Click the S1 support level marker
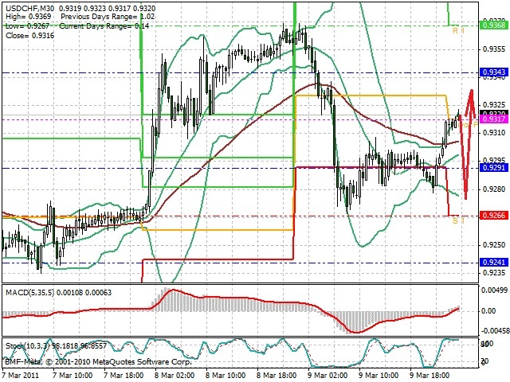Viewport: 510px width, 382px height. click(459, 221)
